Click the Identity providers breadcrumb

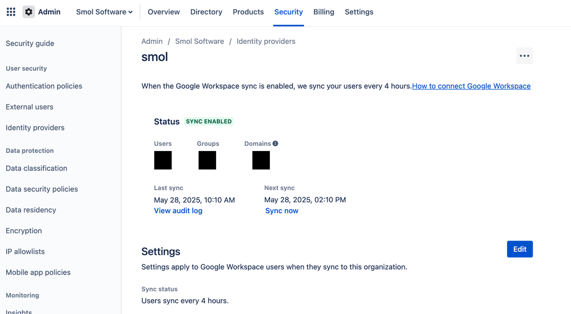tap(266, 42)
